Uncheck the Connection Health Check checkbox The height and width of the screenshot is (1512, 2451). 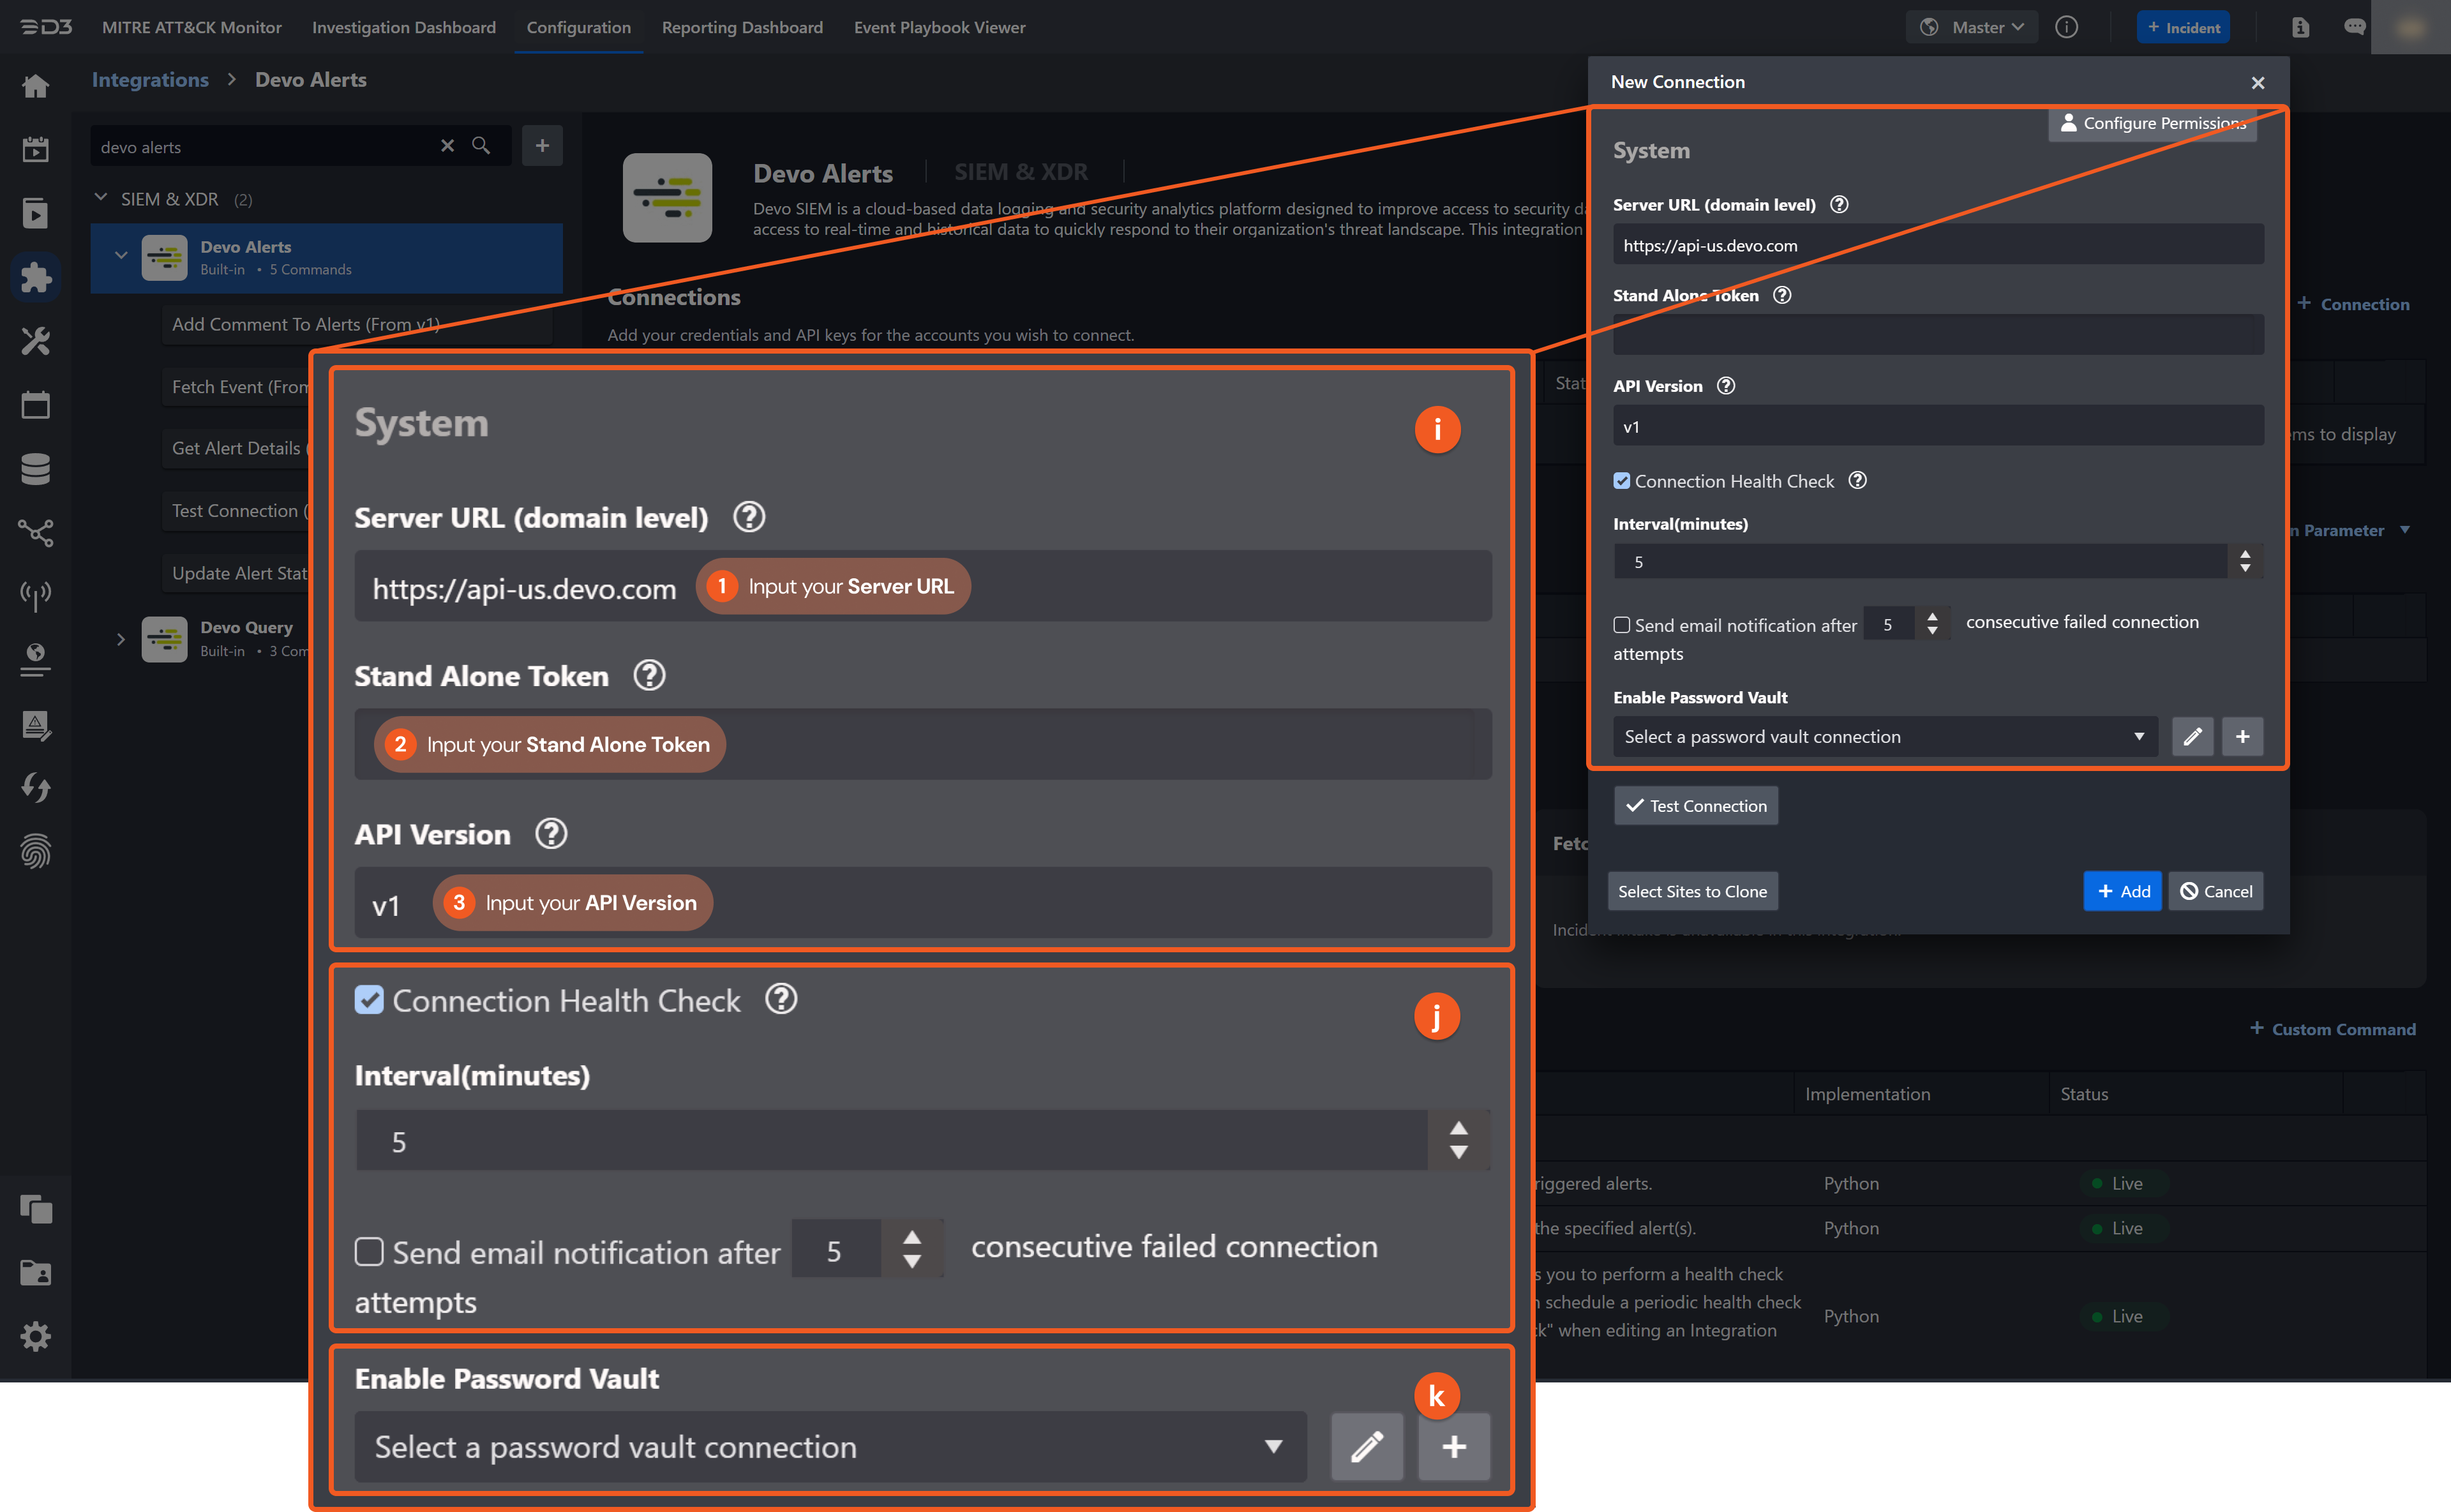369,999
